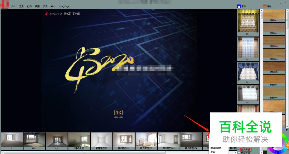Choose floor texture 地板007

click(x=274, y=80)
